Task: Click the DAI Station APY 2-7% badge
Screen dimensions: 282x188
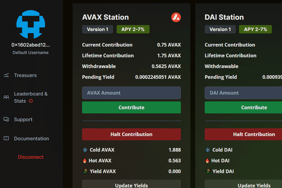Action: (255, 29)
